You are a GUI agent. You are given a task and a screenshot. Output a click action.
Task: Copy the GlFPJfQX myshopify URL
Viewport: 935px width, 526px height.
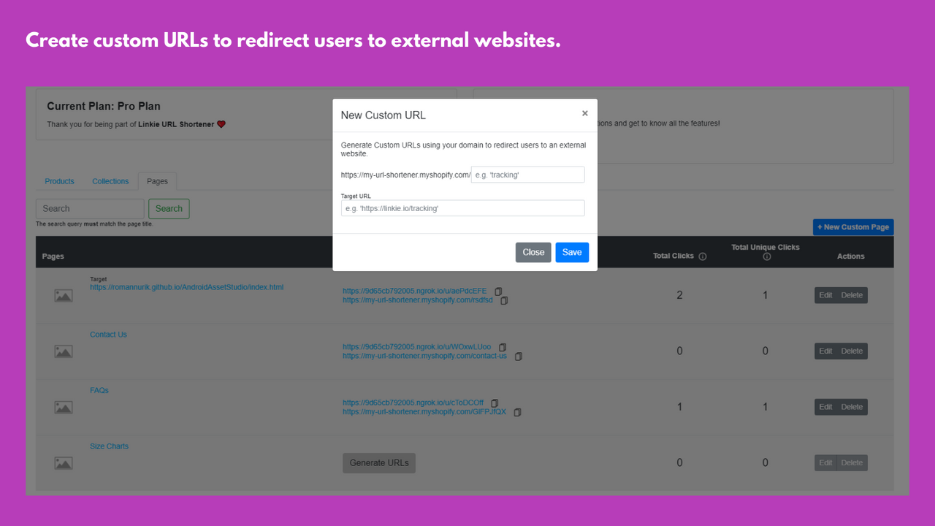click(x=517, y=412)
